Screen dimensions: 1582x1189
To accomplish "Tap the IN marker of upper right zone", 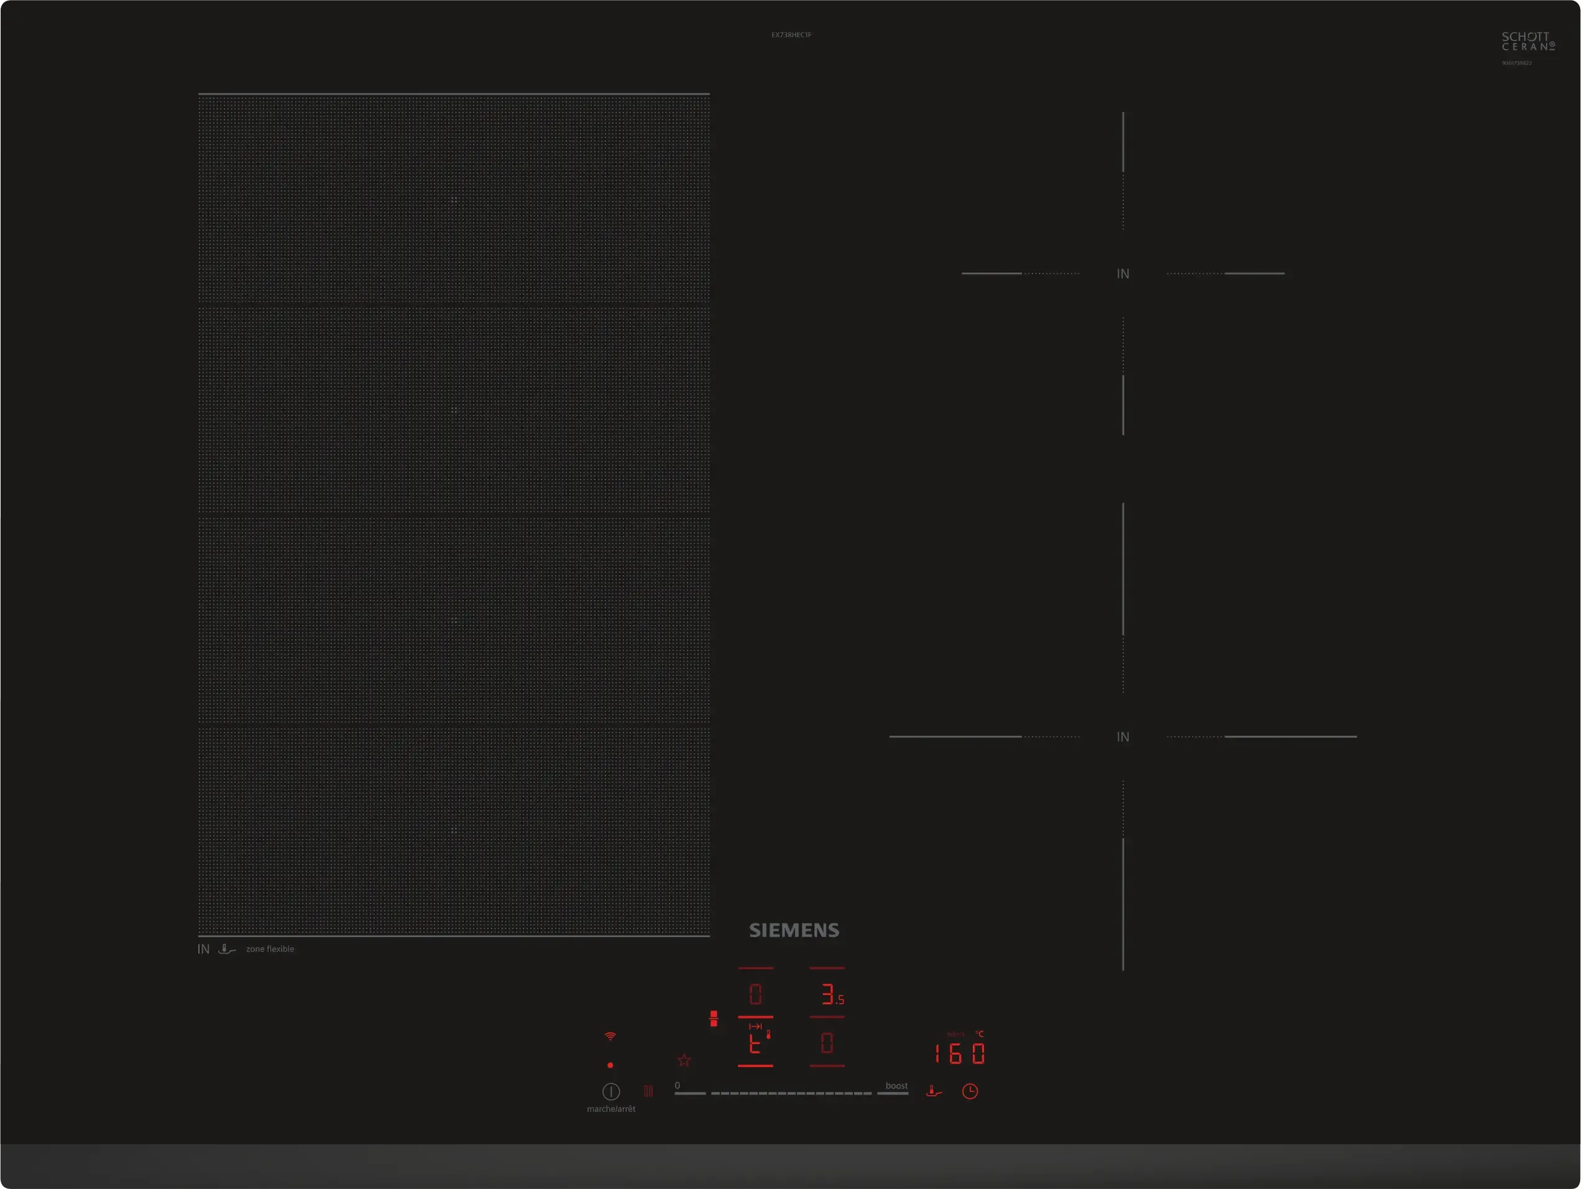I will [1123, 274].
